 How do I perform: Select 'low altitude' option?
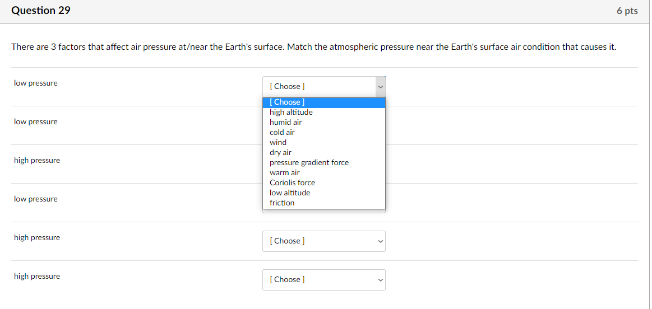289,193
